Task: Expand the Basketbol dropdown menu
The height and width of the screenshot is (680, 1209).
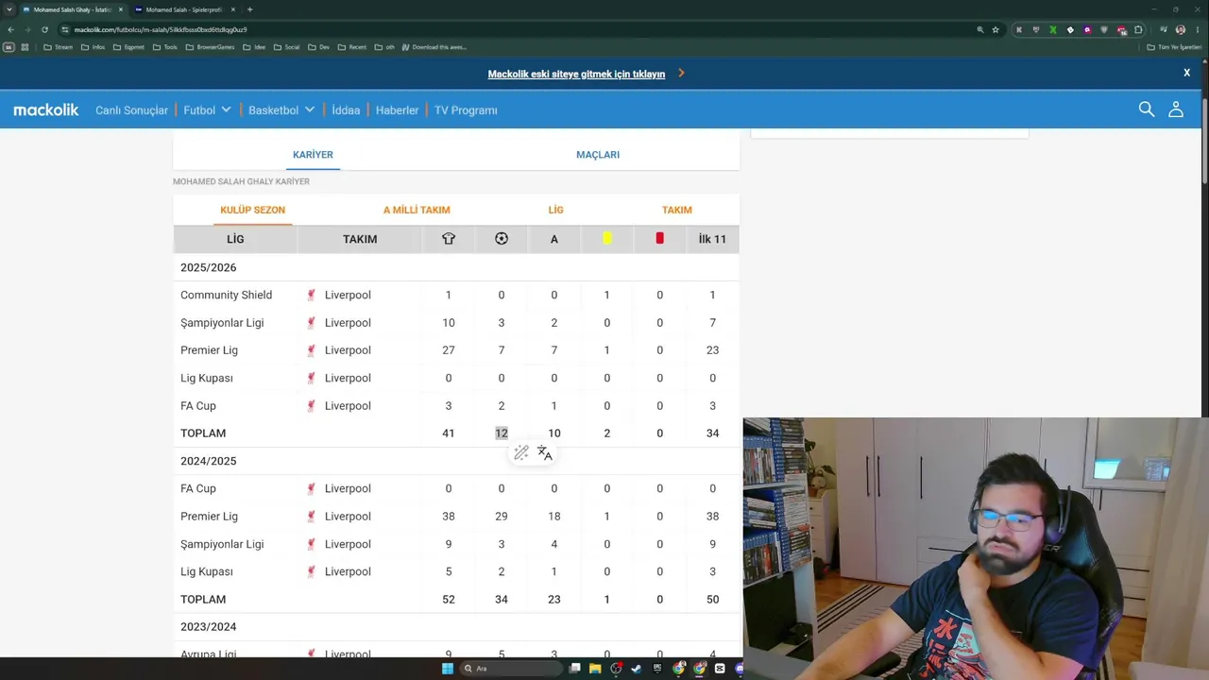Action: pyautogui.click(x=281, y=110)
